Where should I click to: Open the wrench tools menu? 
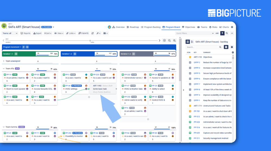[x=98, y=33]
